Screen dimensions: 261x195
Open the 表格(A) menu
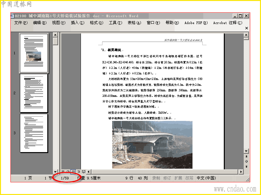click(x=134, y=23)
